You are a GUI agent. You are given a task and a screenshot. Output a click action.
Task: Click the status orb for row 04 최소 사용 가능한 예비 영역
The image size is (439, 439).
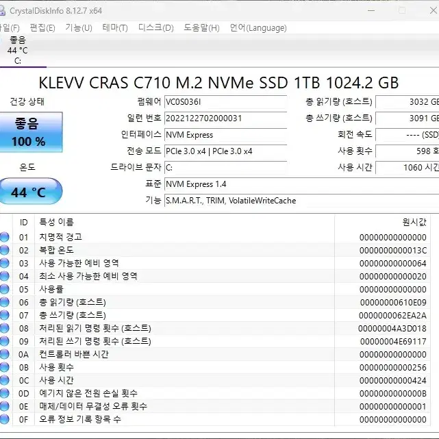4,276
